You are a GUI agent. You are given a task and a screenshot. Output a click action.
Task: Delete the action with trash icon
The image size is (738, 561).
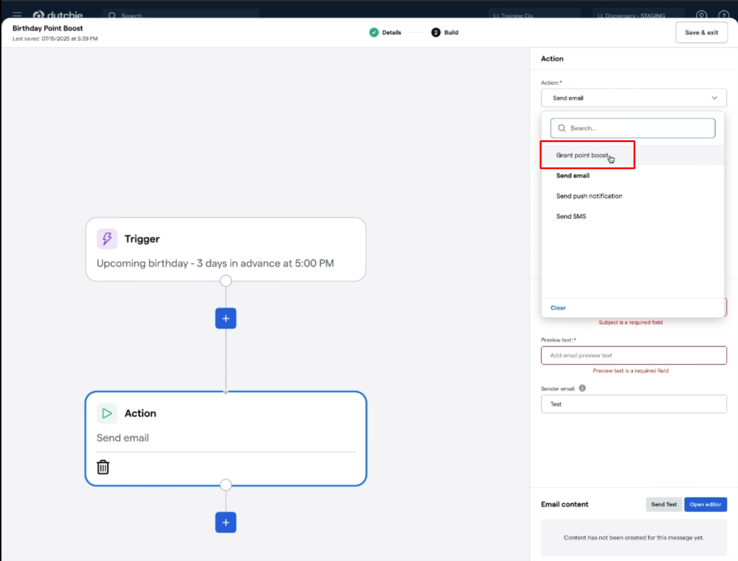click(x=103, y=467)
